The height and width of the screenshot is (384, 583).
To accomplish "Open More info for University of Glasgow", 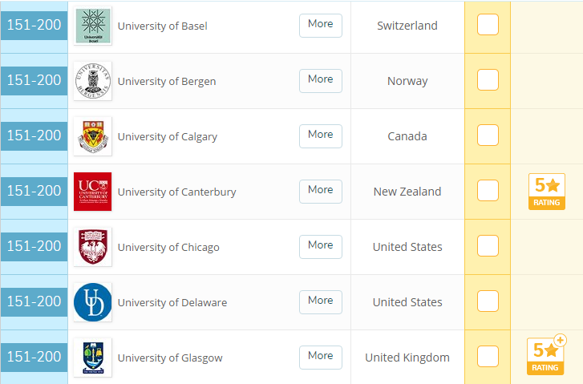I will (321, 357).
